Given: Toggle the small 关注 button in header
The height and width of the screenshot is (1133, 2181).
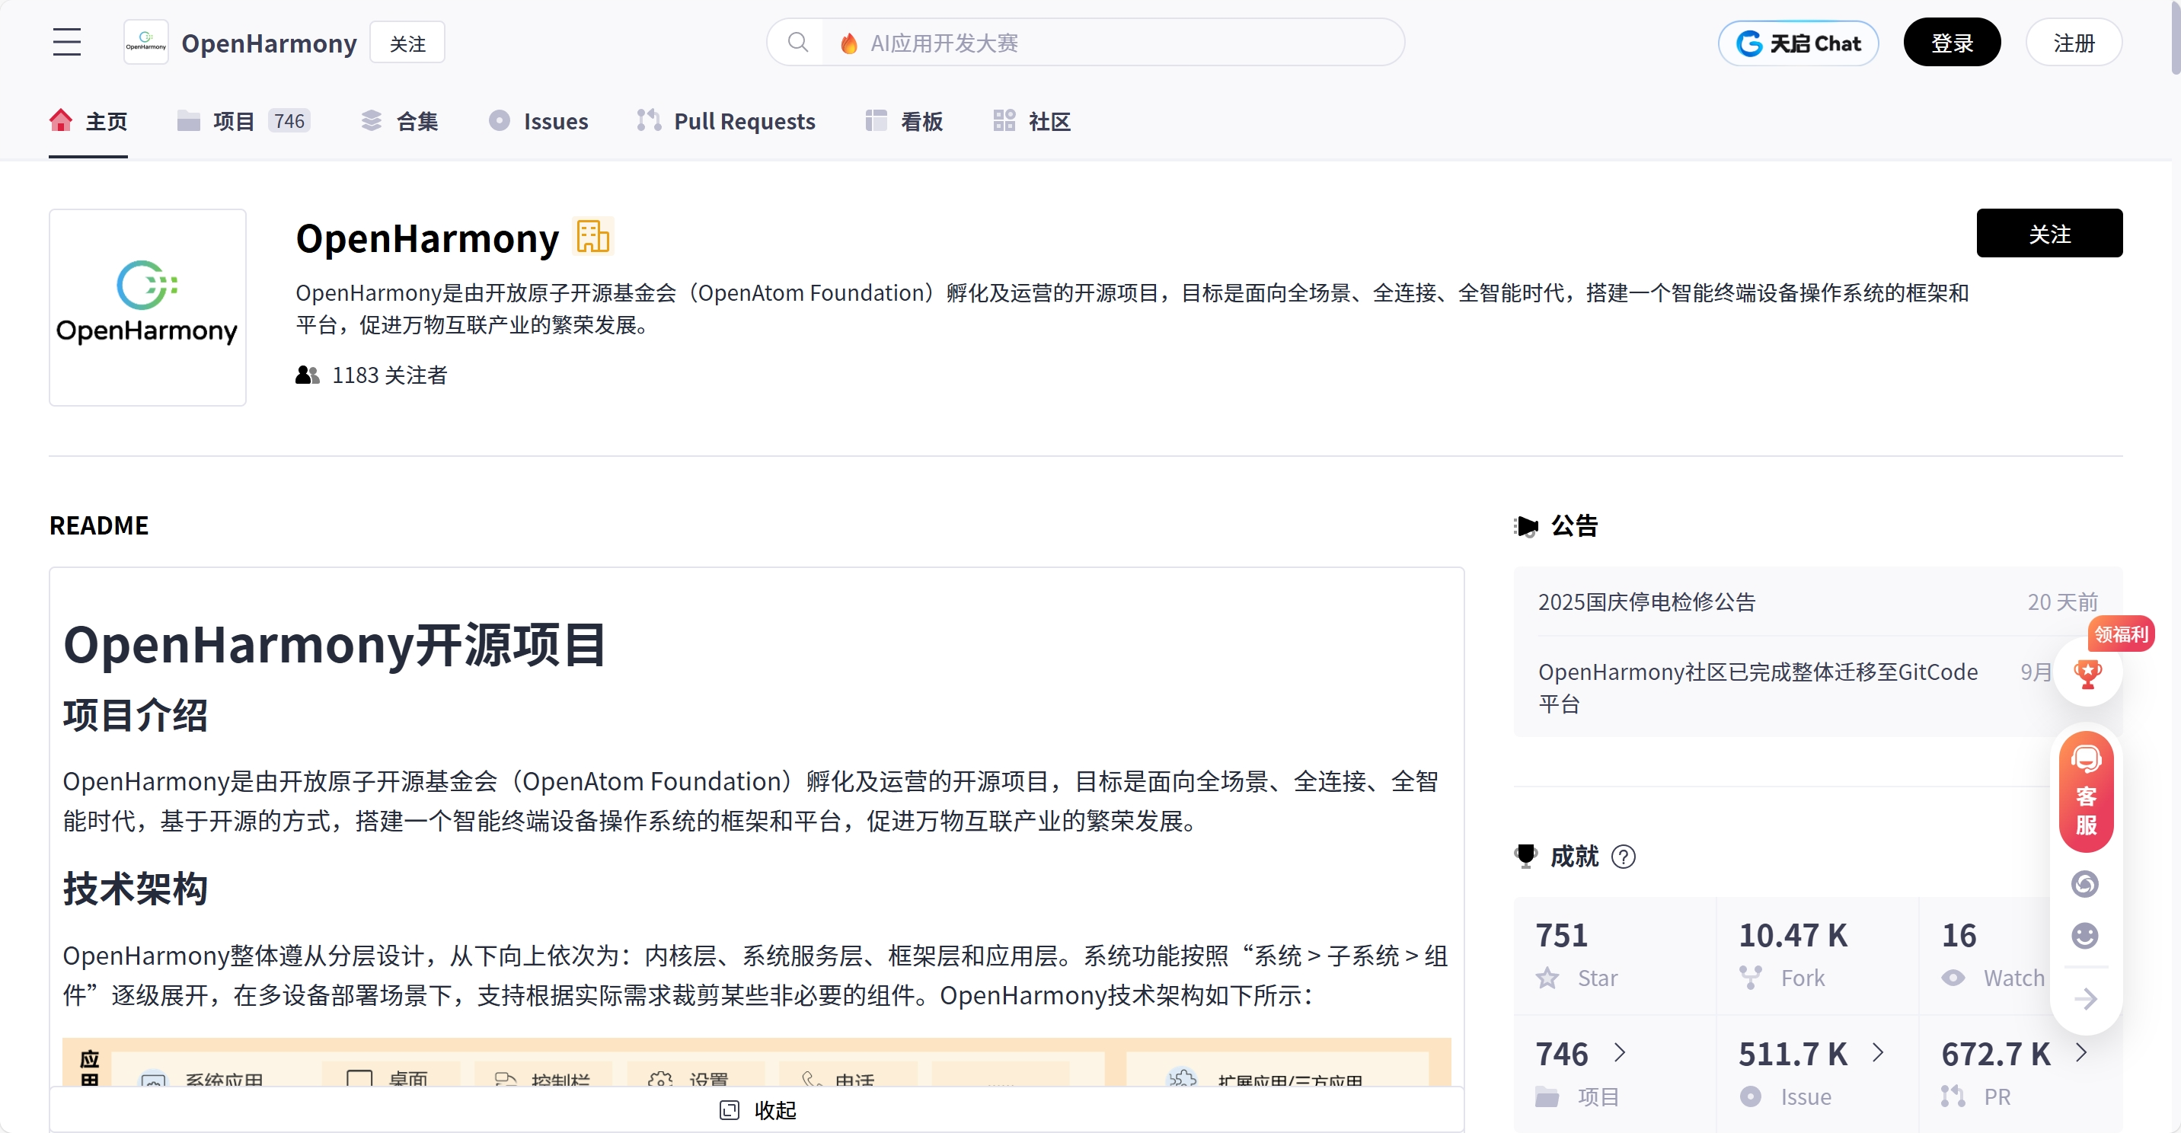Looking at the screenshot, I should [407, 43].
